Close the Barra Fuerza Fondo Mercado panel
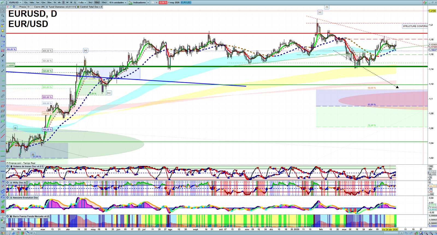 (x=8, y=216)
